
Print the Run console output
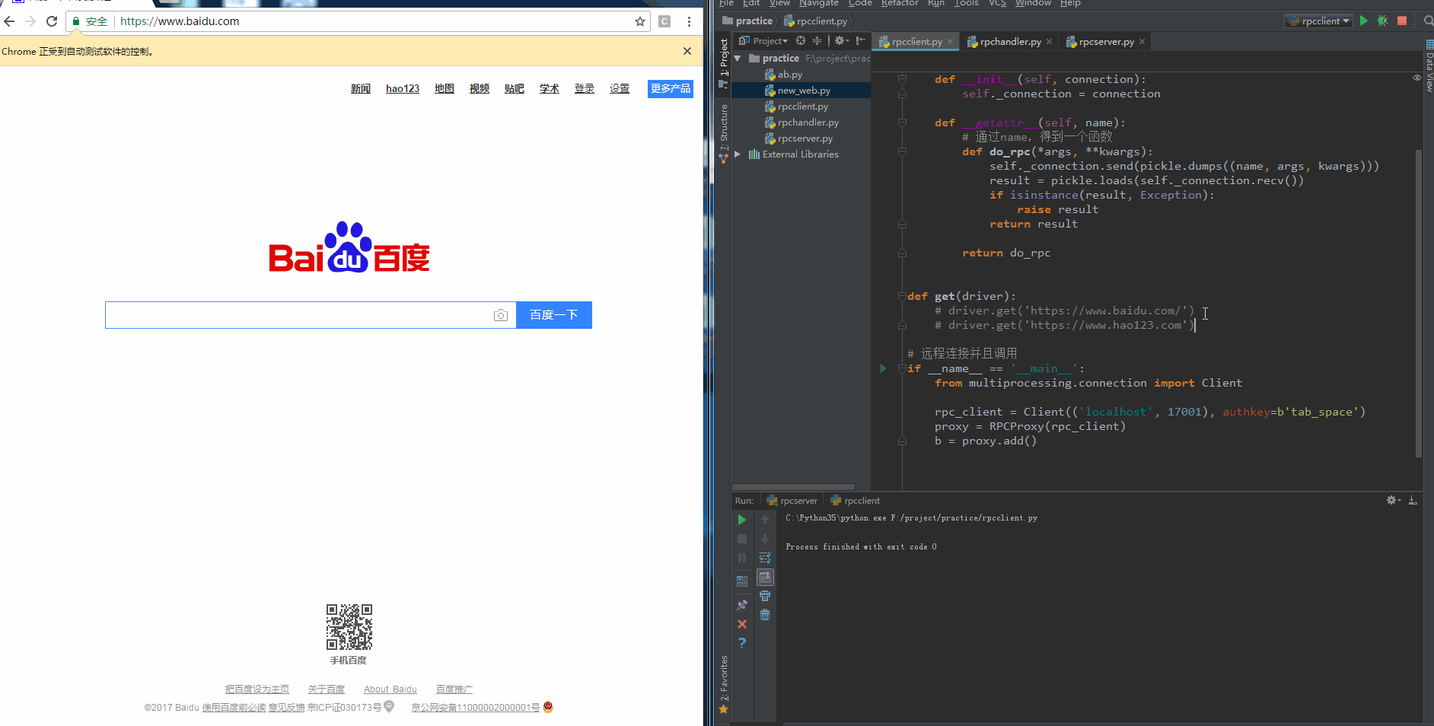[x=765, y=596]
